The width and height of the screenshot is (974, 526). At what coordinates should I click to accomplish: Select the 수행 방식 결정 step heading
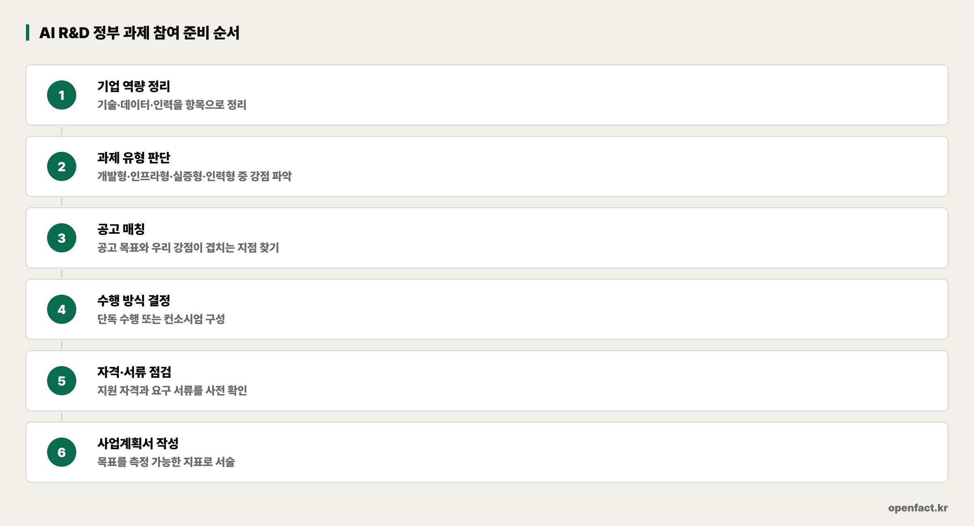pos(134,300)
